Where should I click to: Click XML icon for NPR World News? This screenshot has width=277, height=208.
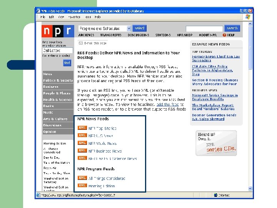point(82,143)
